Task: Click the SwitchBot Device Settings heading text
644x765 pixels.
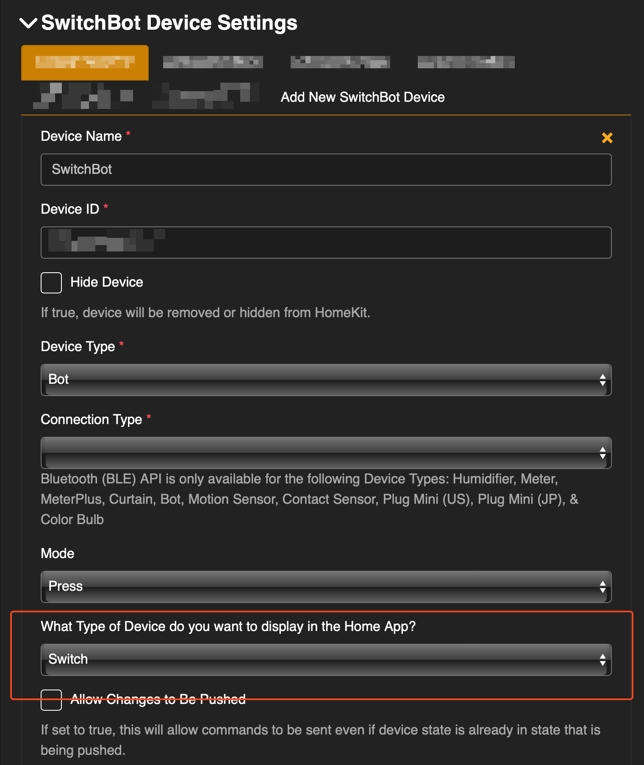Action: coord(169,23)
